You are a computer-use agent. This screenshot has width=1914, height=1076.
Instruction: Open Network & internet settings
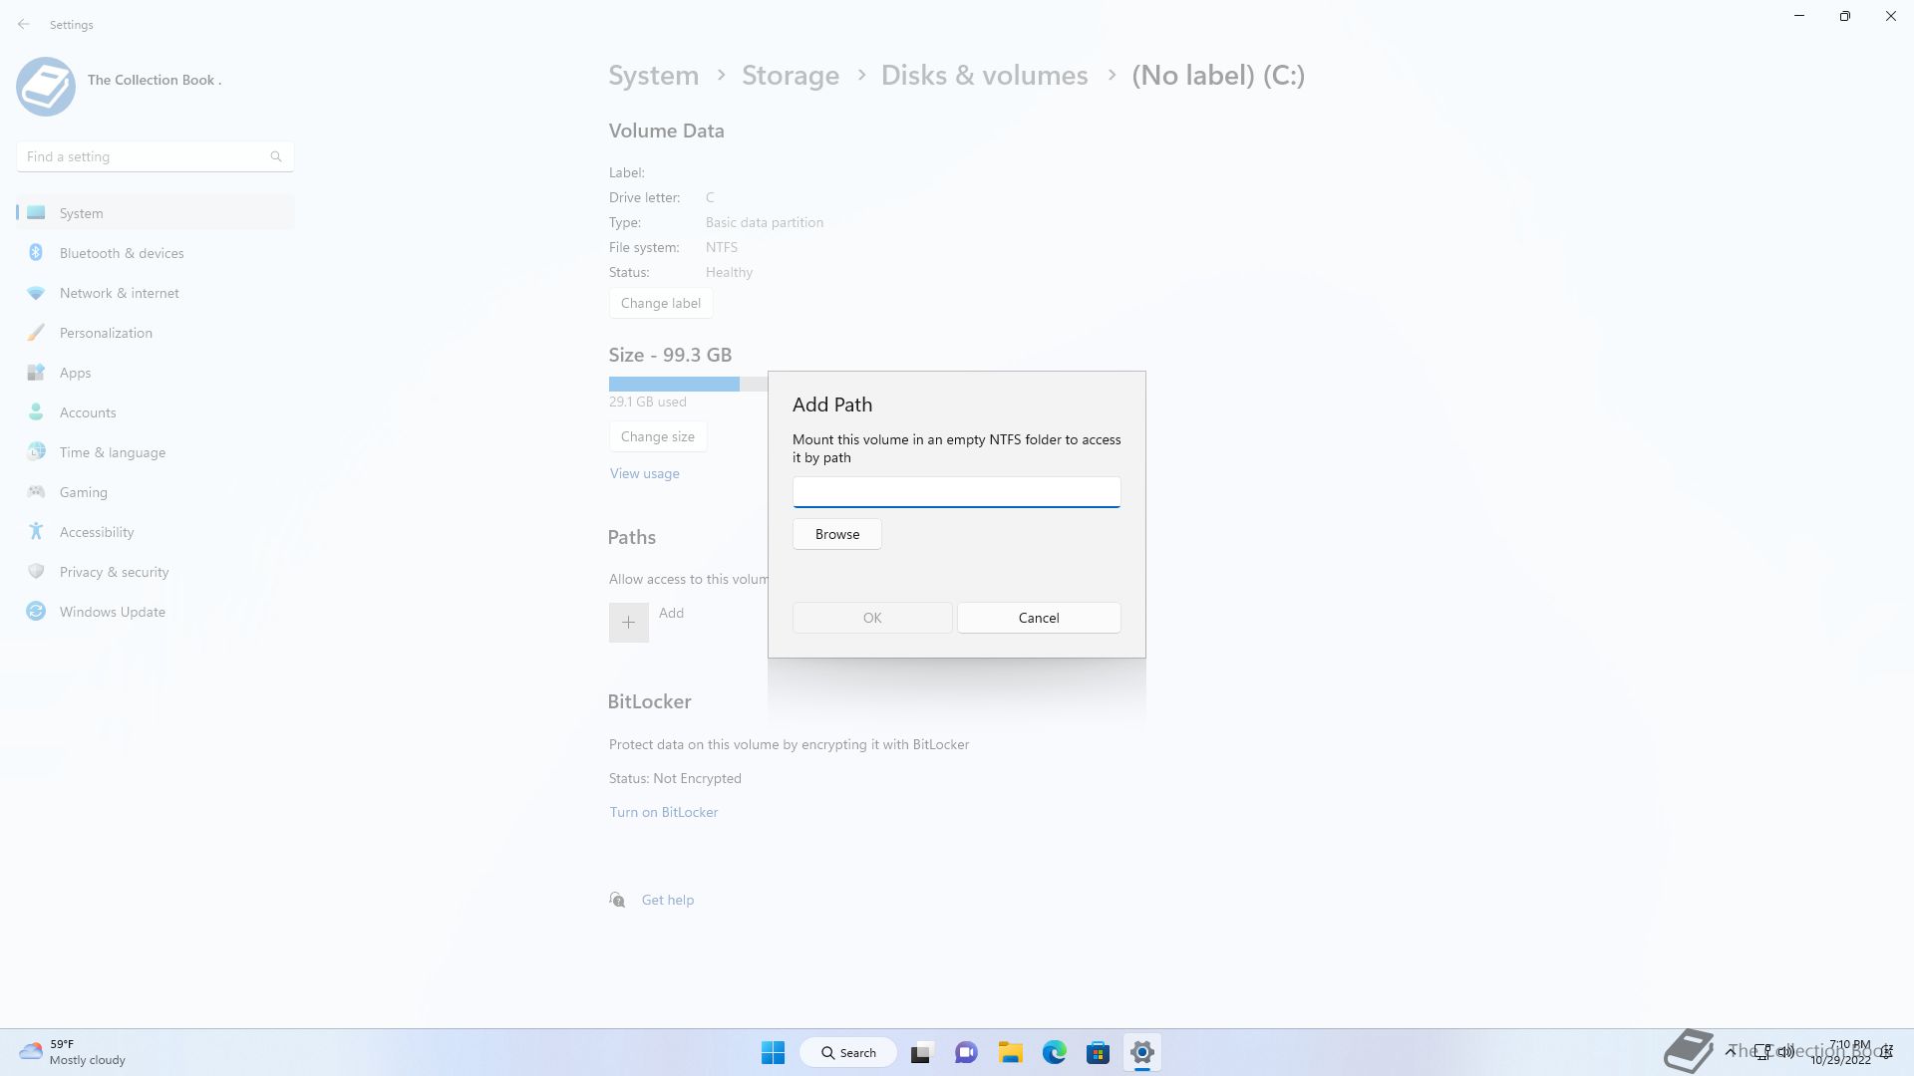[155, 293]
